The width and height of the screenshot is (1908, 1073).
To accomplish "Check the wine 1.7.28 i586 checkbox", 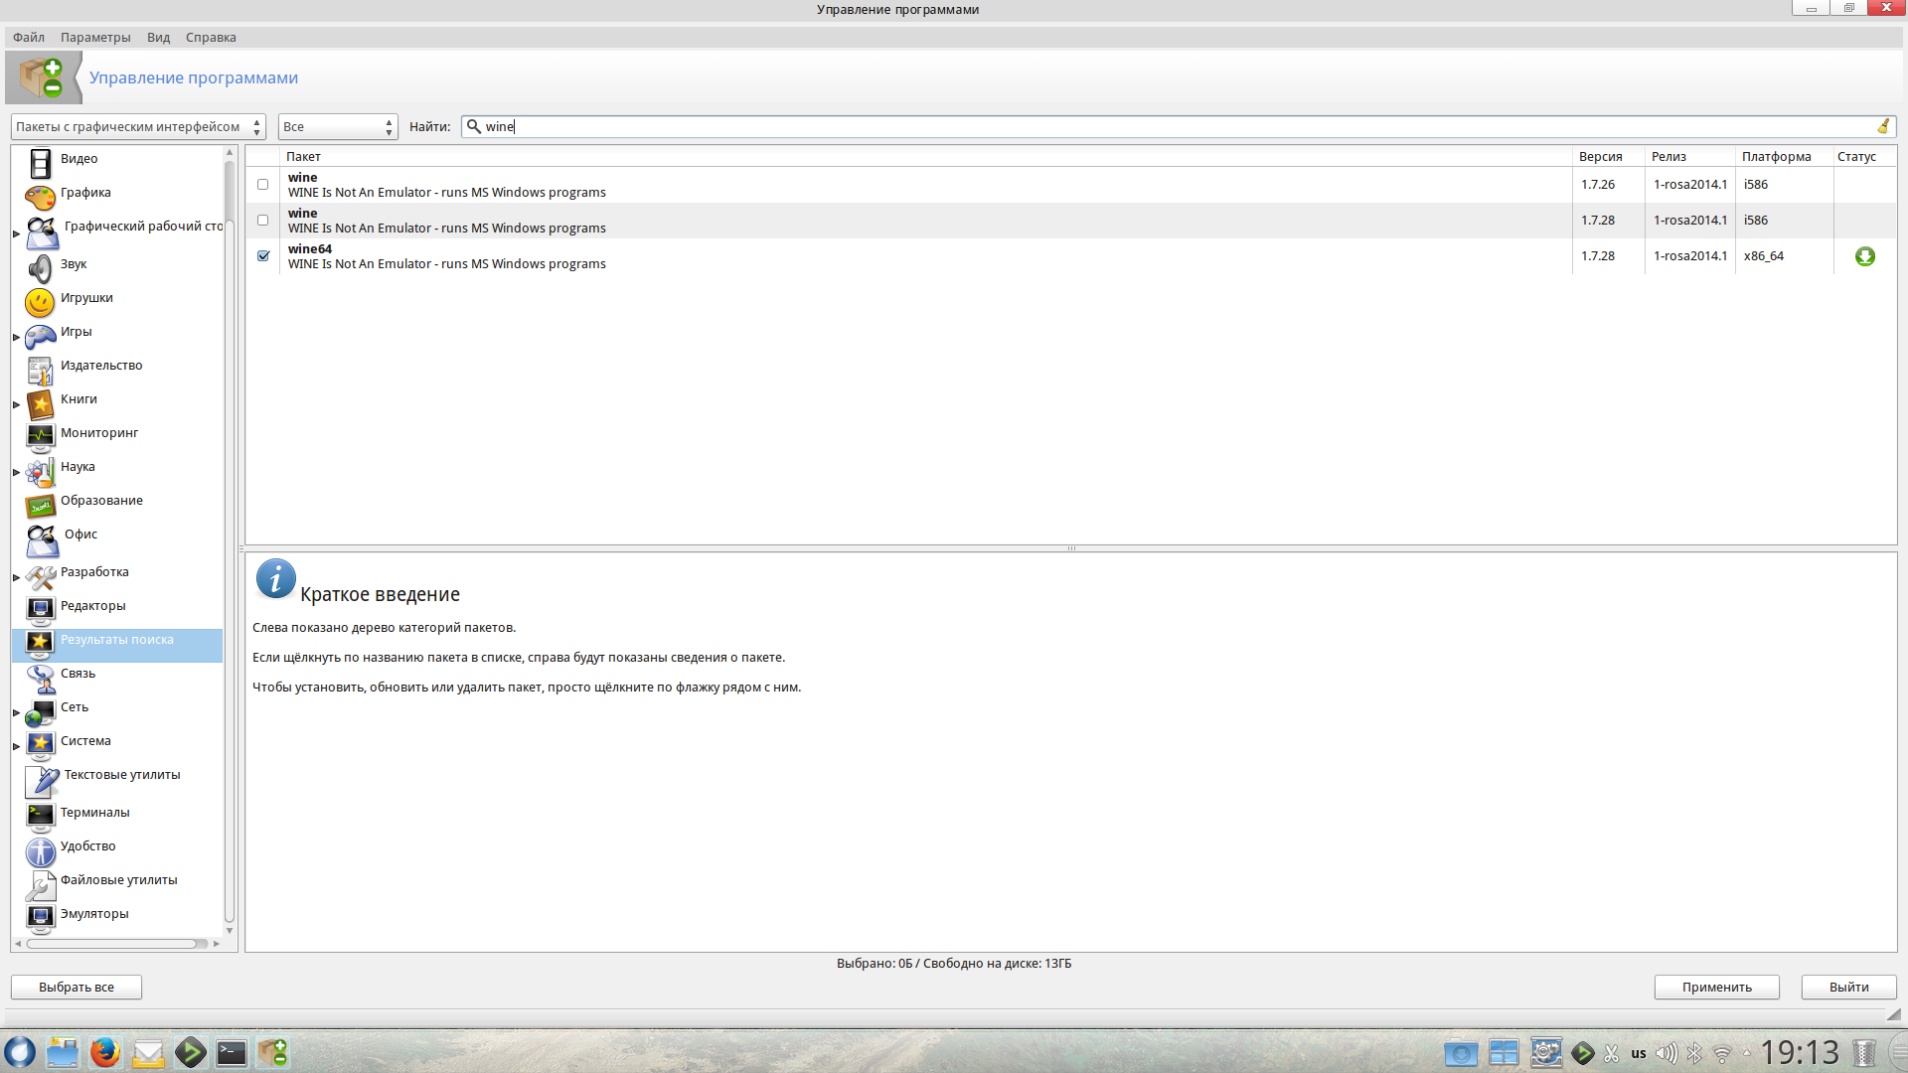I will (x=263, y=221).
